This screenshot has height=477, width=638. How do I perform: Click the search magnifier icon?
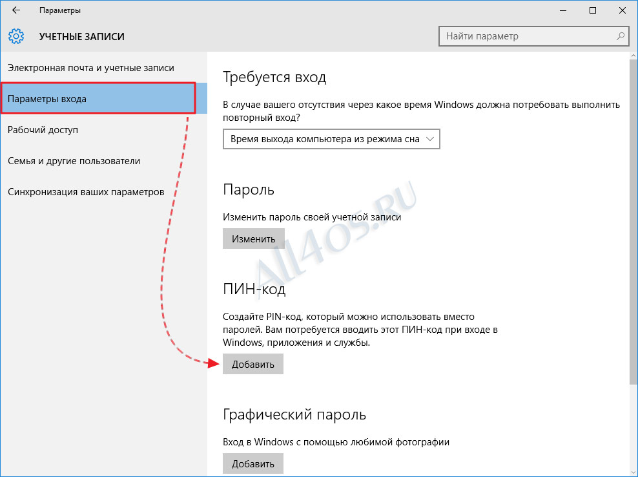(620, 36)
